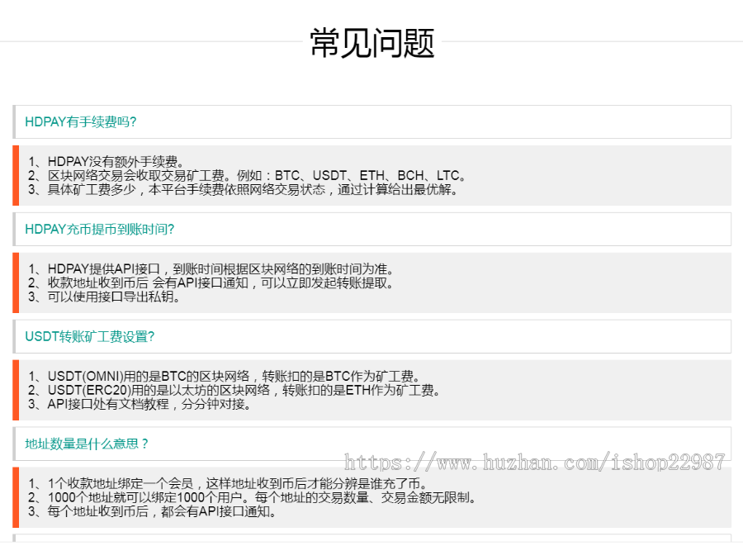Select the line '收款地址收到币后 会有API接口通知'
The height and width of the screenshot is (546, 743).
(x=211, y=283)
